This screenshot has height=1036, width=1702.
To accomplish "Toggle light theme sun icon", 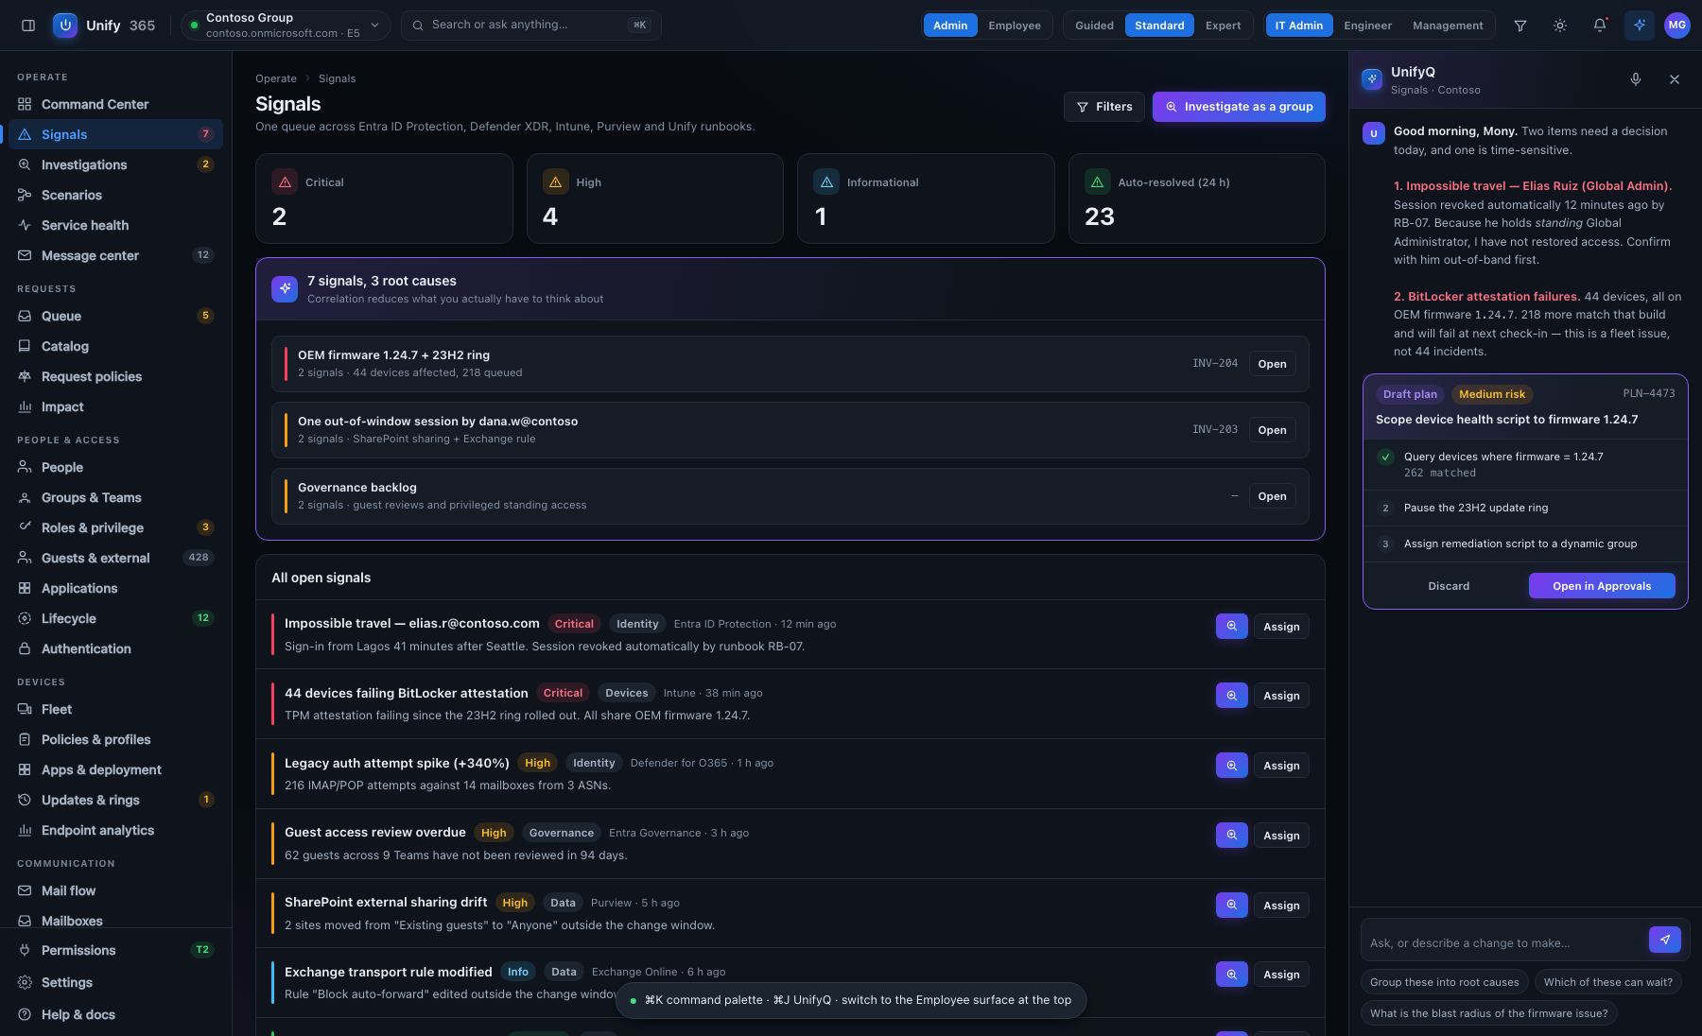I will coord(1560,26).
